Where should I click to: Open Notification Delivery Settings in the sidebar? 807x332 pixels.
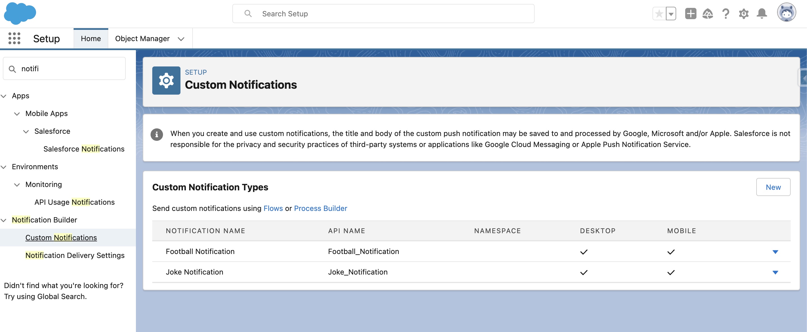point(75,255)
